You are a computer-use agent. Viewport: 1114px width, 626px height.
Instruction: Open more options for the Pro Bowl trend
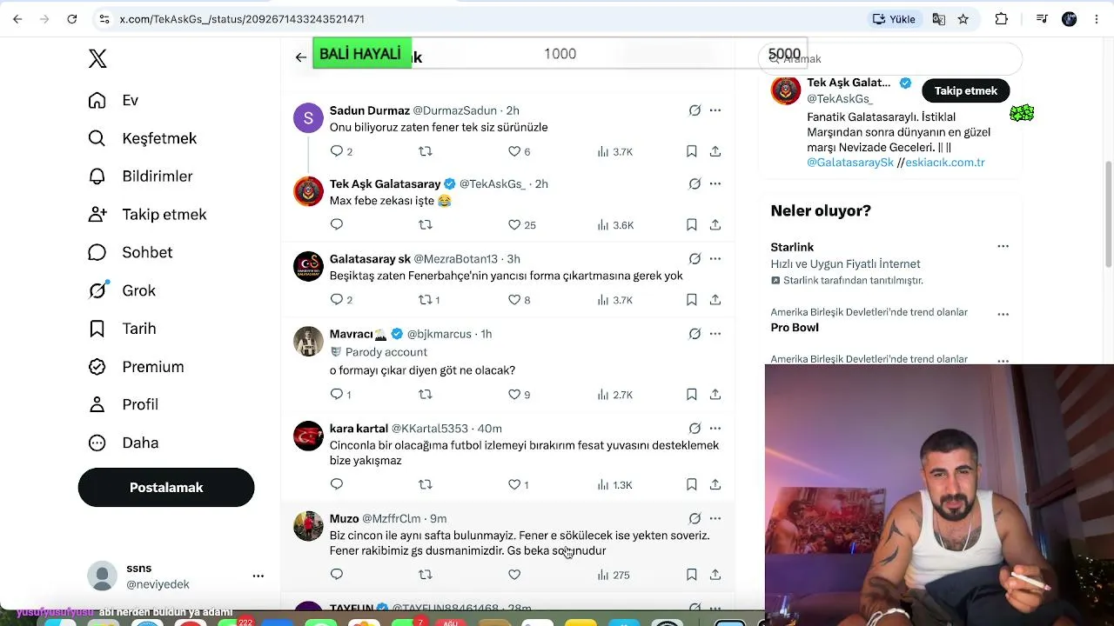[1003, 314]
